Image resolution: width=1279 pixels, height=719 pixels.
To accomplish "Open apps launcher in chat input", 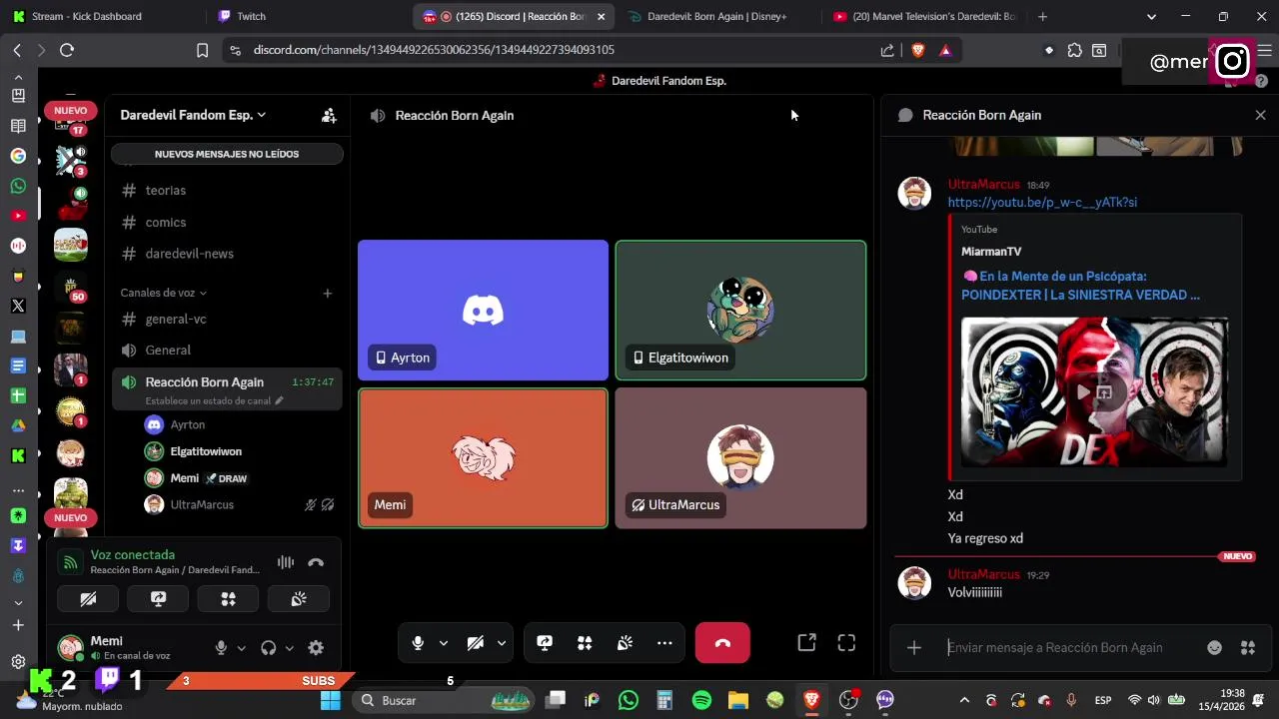I will tap(1248, 648).
